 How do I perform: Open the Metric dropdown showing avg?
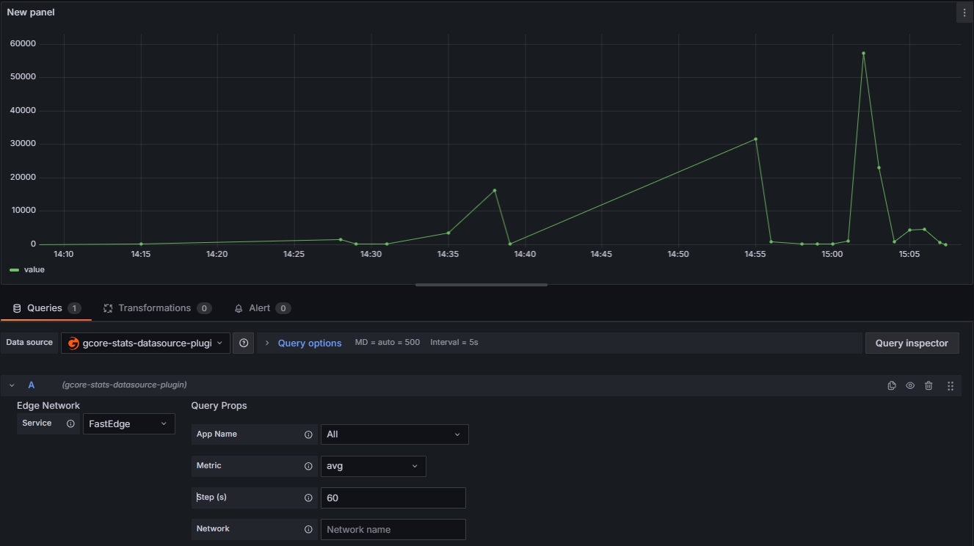click(x=373, y=466)
